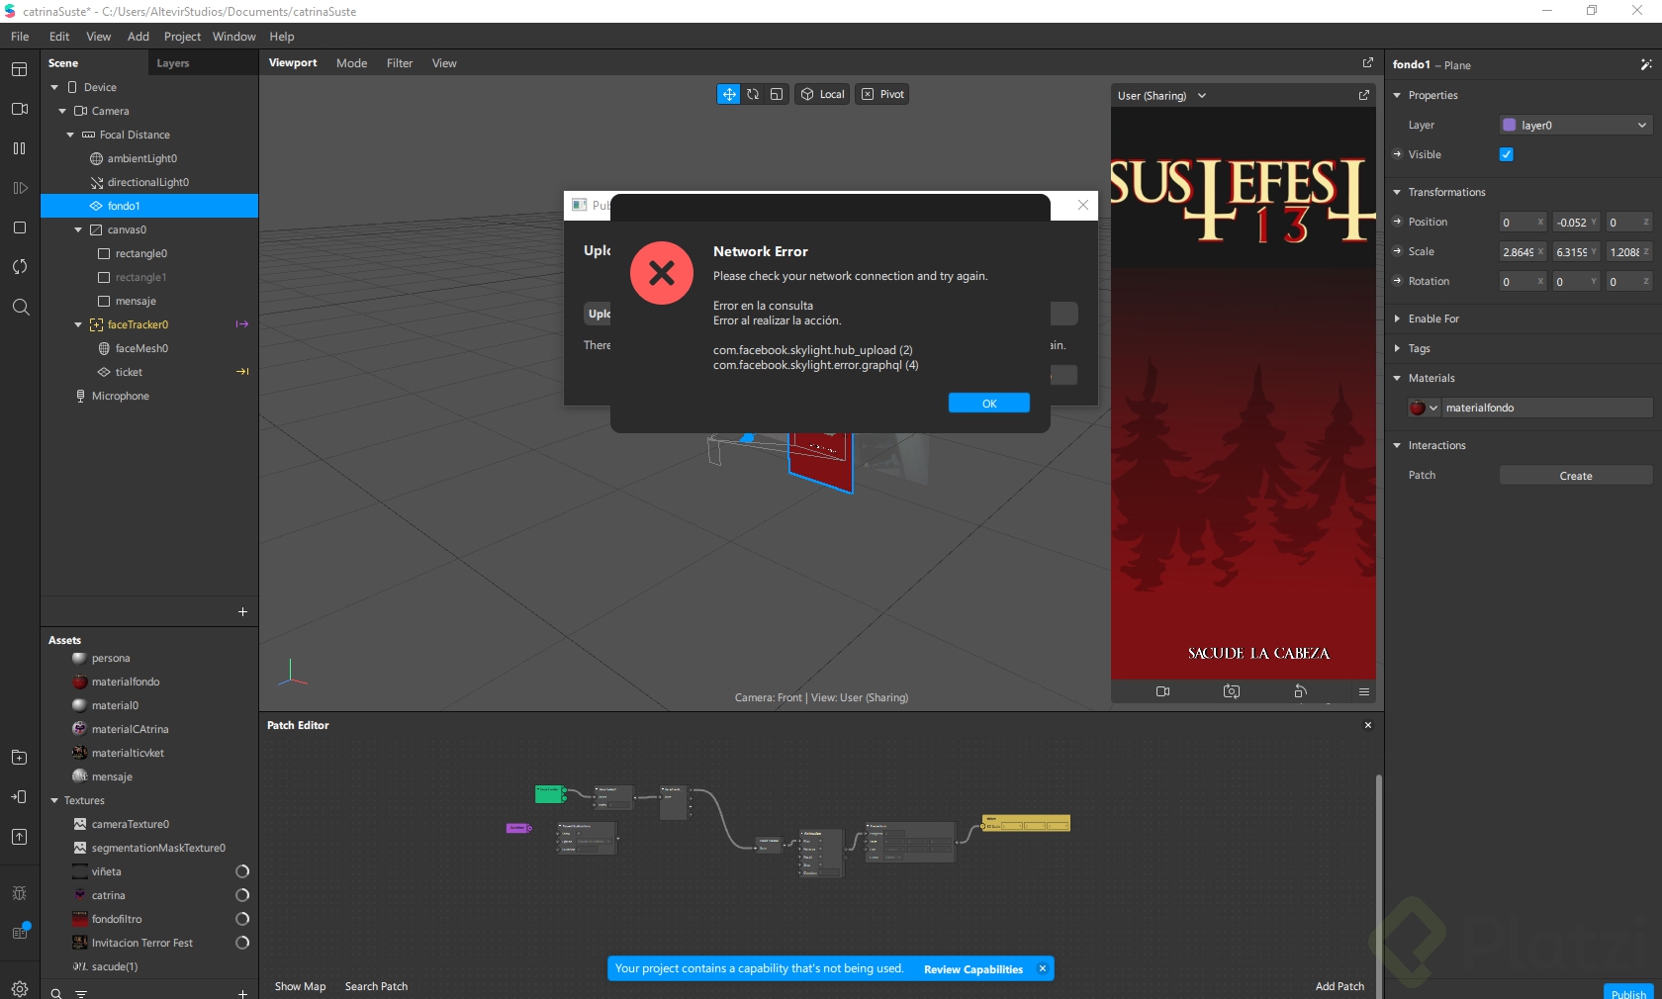Click the simulator video record icon
Viewport: 1662px width, 999px height.
1163,691
